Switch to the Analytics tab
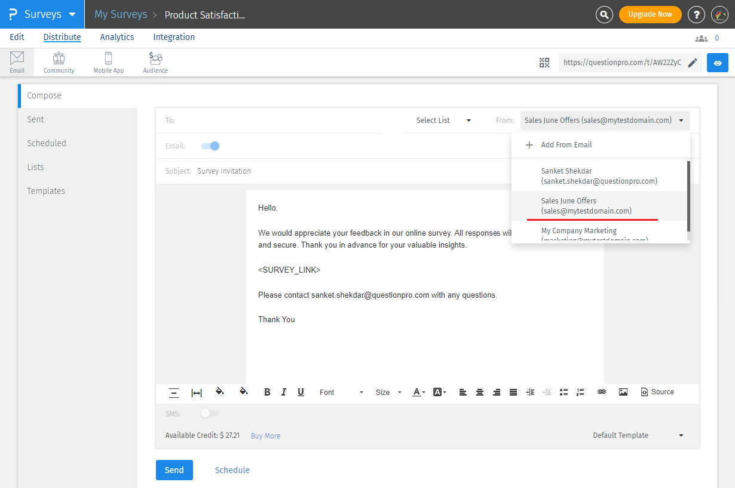 click(x=117, y=37)
